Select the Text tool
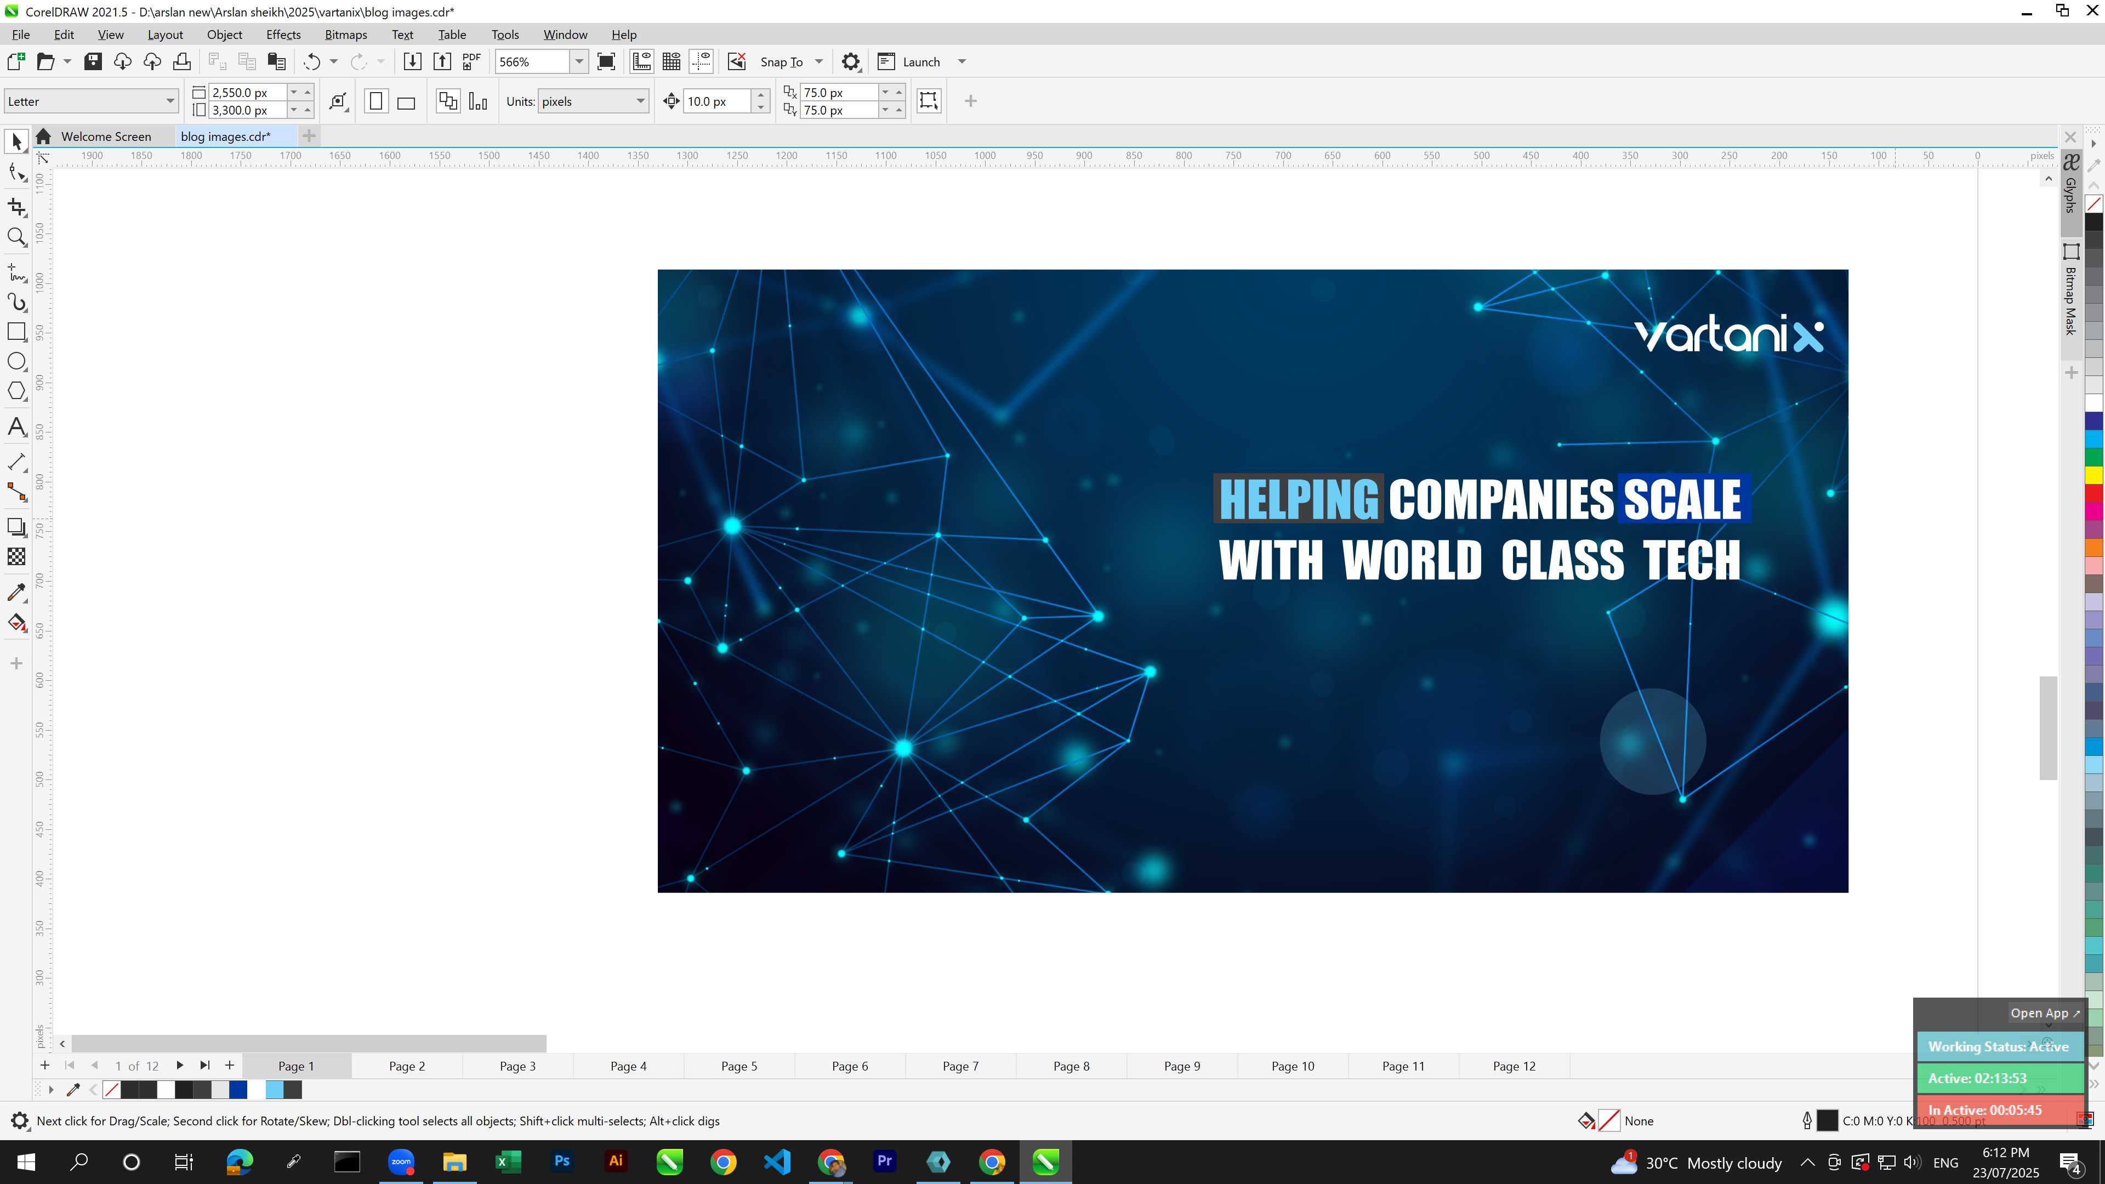 click(16, 426)
